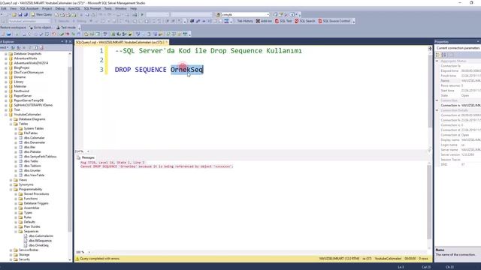Click Restore workspace
Screen dimensions: 481x270
(x=14, y=28)
